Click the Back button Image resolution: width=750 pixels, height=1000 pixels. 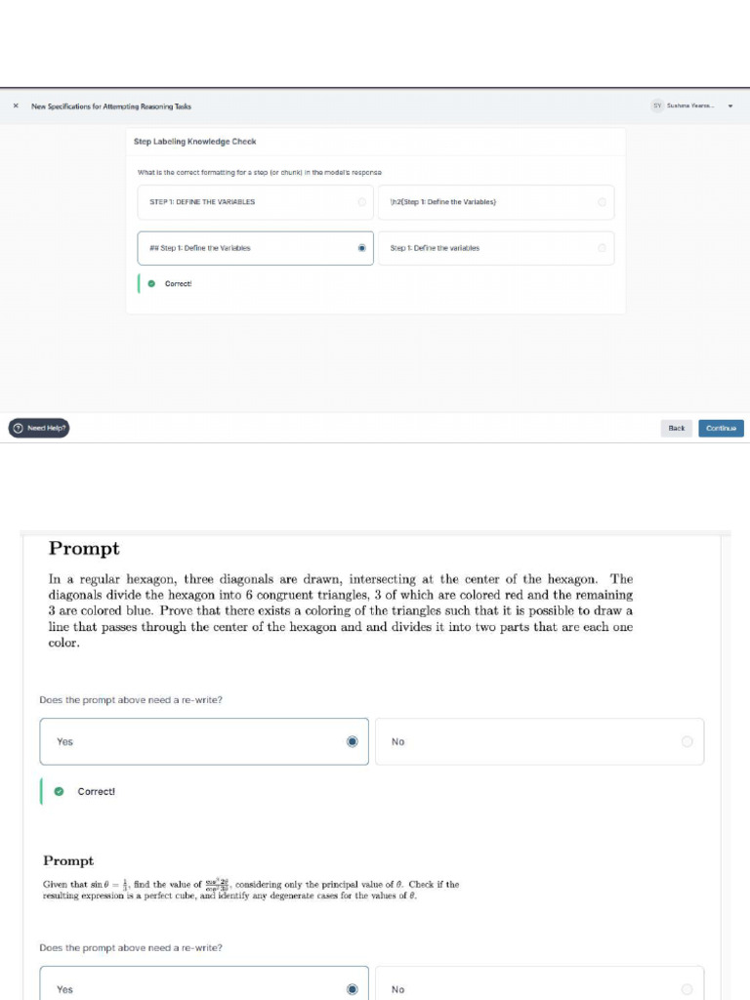[676, 428]
